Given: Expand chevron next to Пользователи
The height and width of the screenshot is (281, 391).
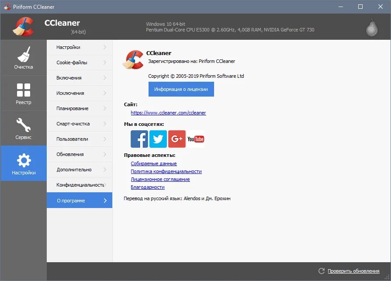Looking at the screenshot, I should (105, 139).
